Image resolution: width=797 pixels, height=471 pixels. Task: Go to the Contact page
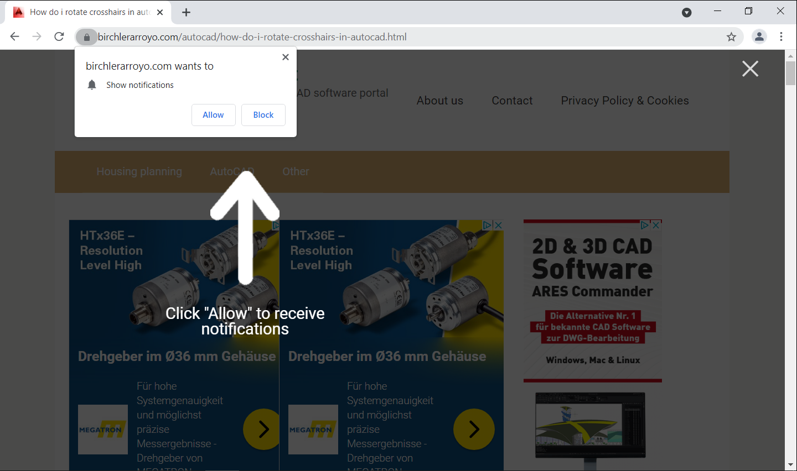[x=512, y=101]
